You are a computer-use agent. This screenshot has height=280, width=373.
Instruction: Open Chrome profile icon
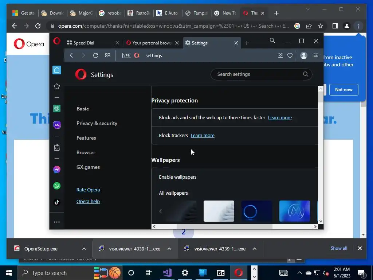point(347,26)
